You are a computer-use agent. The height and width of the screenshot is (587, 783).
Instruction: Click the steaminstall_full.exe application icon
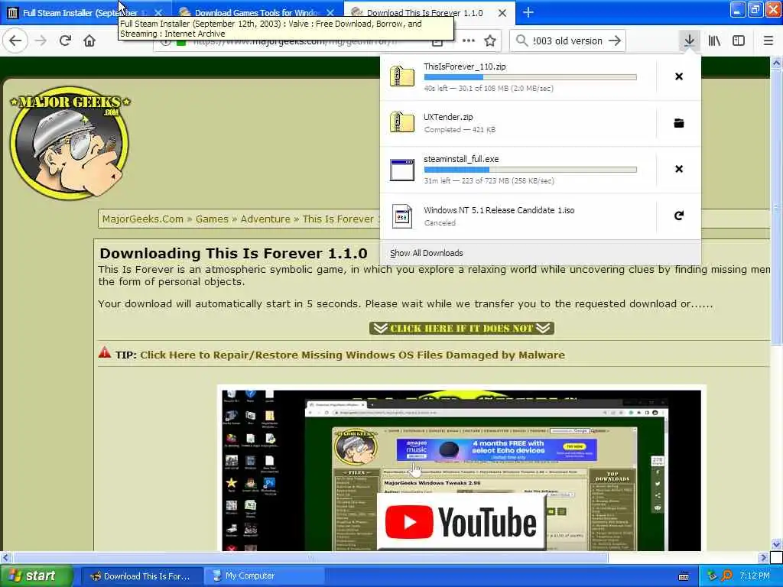402,169
